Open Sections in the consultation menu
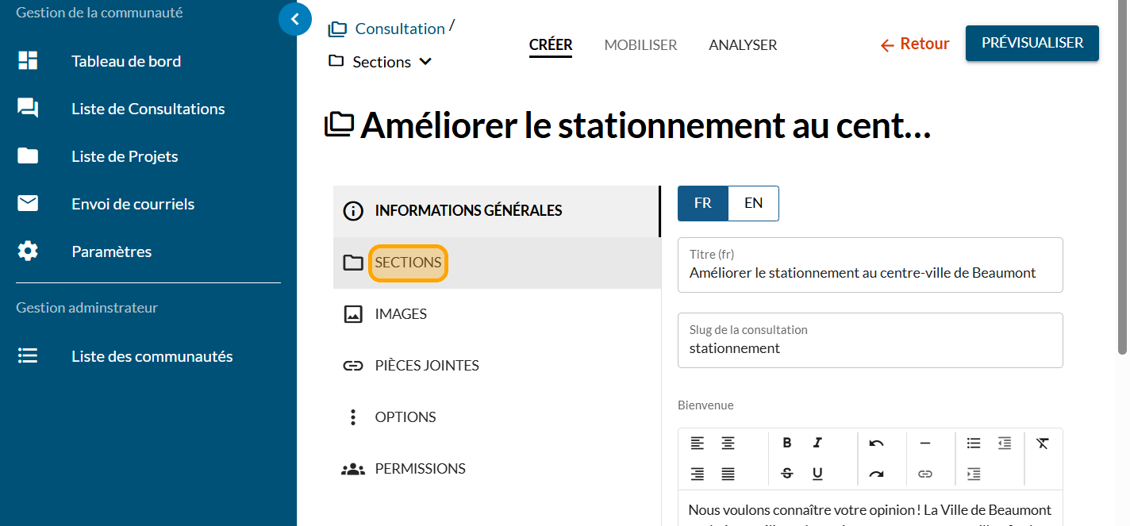Viewport: 1130px width, 526px height. (408, 263)
